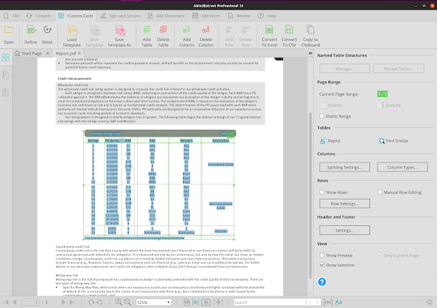Click the Delete Column icon
437x308 pixels.
[206, 30]
